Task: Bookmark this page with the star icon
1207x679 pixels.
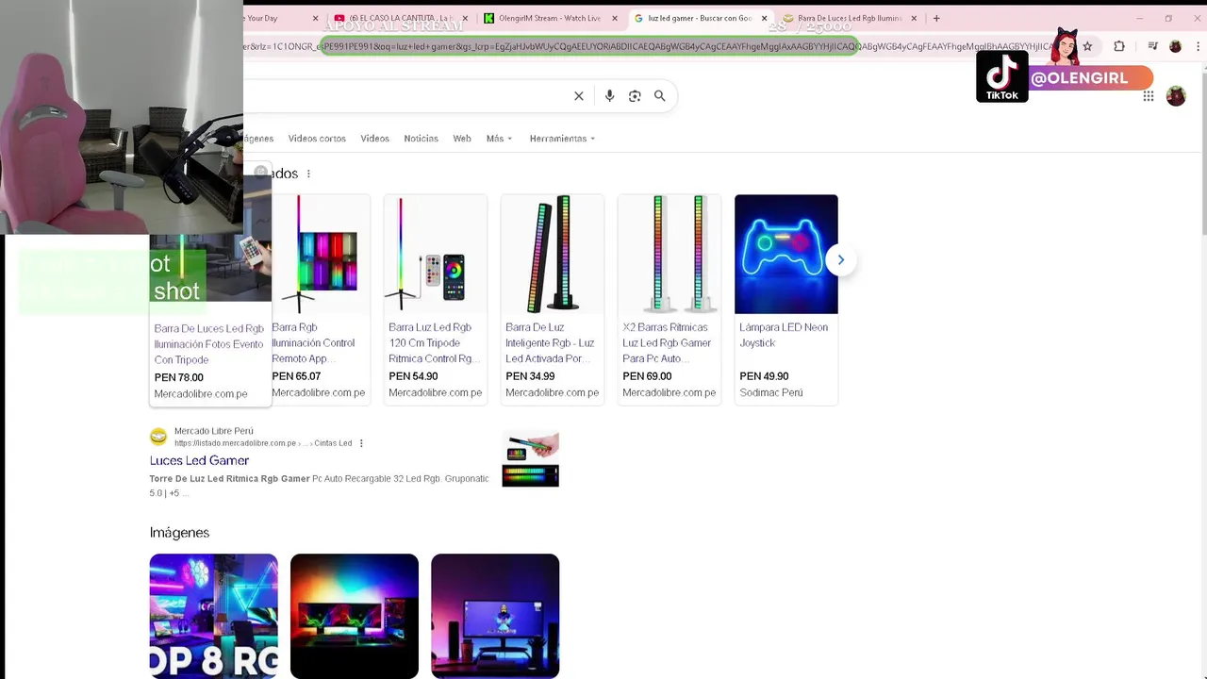Action: [1087, 46]
